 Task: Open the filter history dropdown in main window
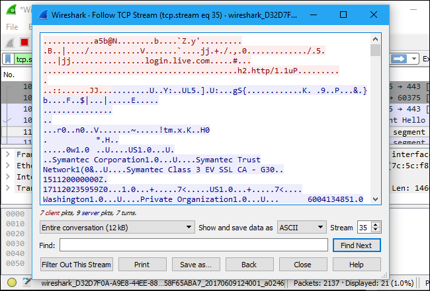413,59
